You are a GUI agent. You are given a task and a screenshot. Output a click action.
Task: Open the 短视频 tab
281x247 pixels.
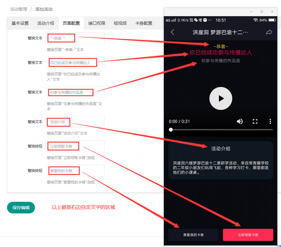point(120,23)
